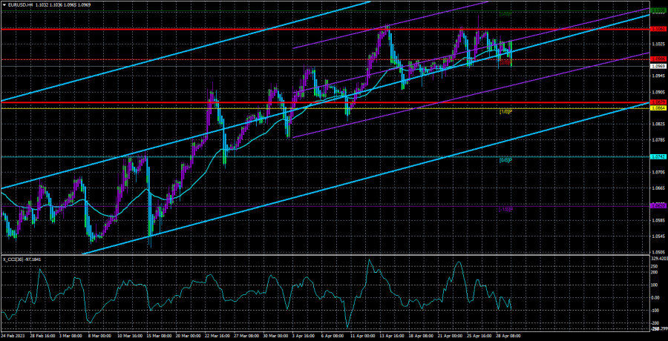Click the 1.1025 value on price axis
Image resolution: width=668 pixels, height=341 pixels.
point(657,44)
